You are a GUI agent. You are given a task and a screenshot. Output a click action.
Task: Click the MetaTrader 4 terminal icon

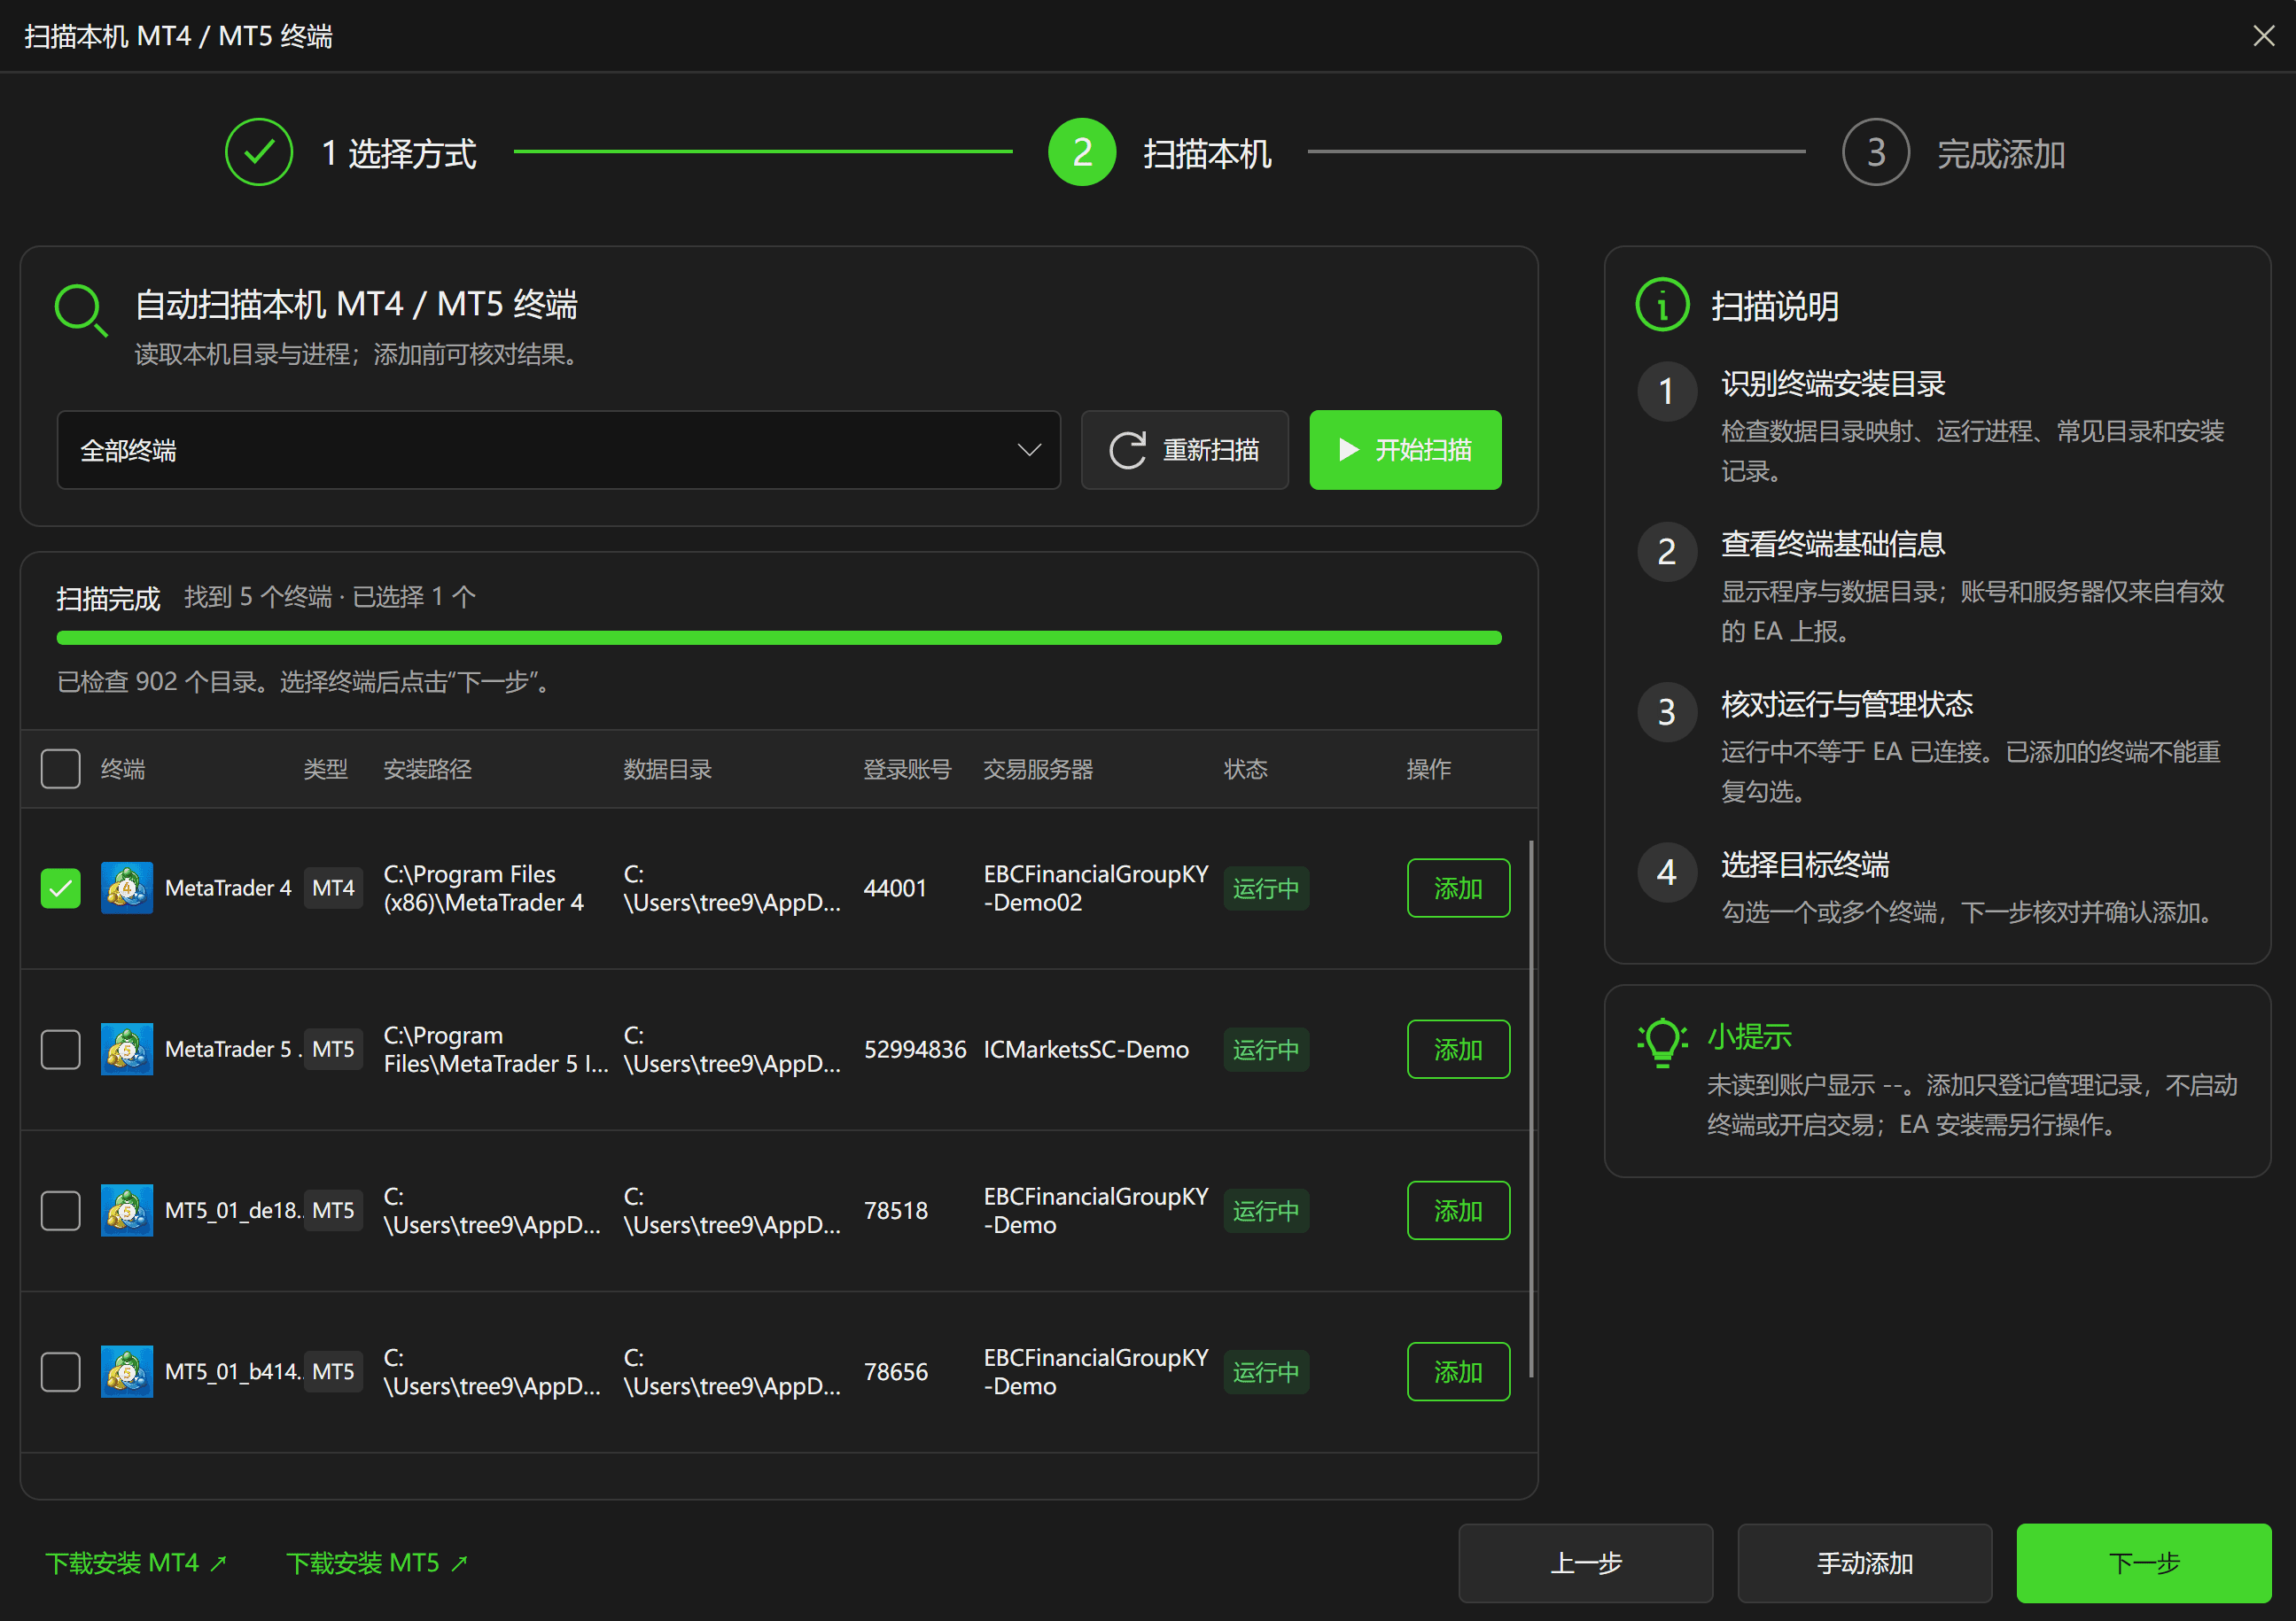coord(127,888)
